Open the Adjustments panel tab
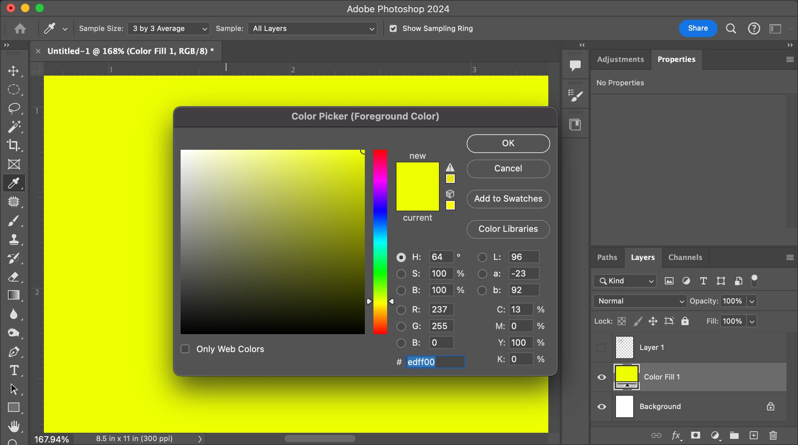This screenshot has width=798, height=445. coord(620,59)
